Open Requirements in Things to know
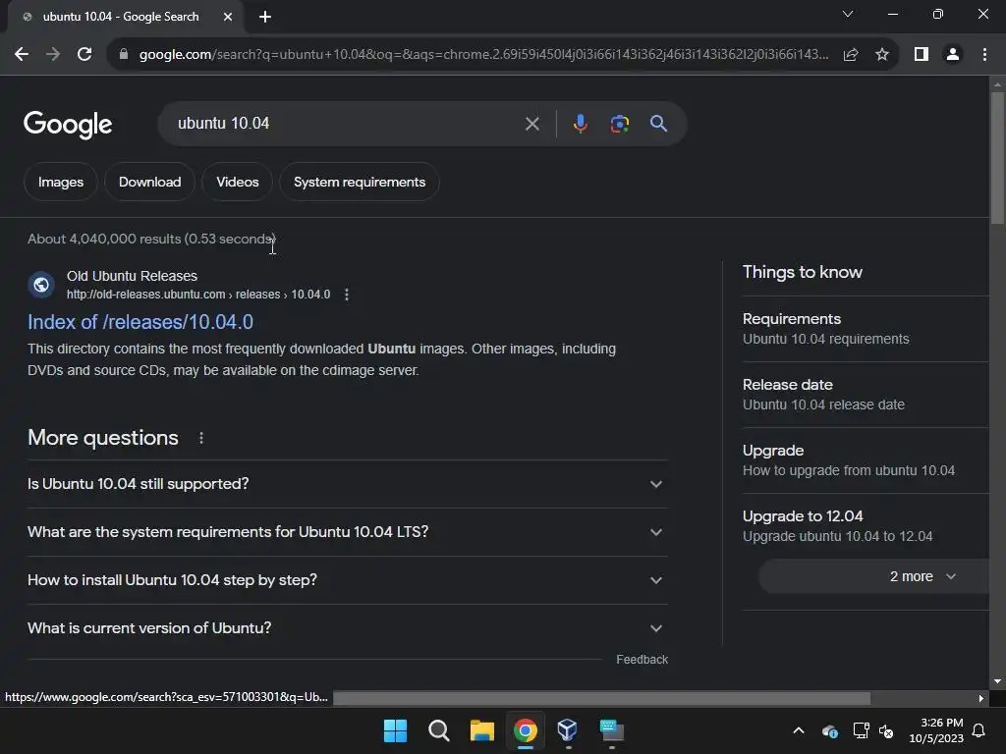The image size is (1006, 754). (x=866, y=329)
